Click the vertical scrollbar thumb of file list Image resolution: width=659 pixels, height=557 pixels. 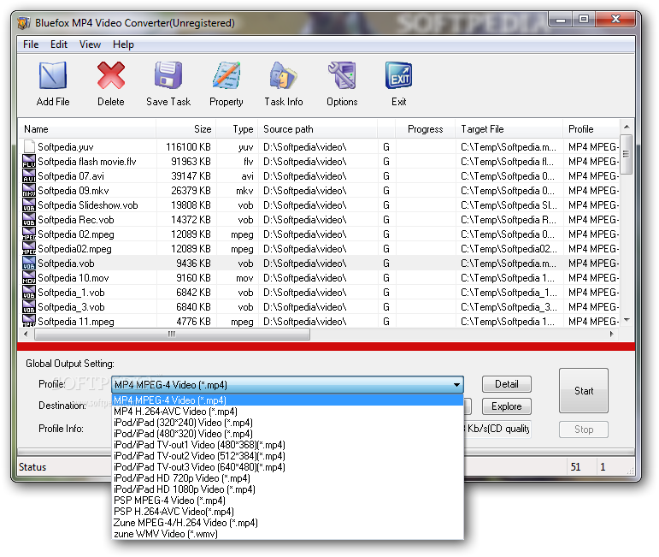pyautogui.click(x=627, y=154)
